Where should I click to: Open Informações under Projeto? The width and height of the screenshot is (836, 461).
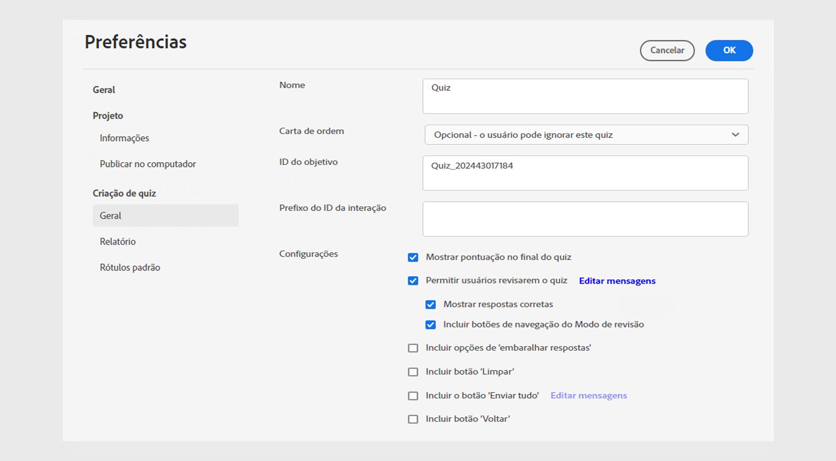point(124,138)
